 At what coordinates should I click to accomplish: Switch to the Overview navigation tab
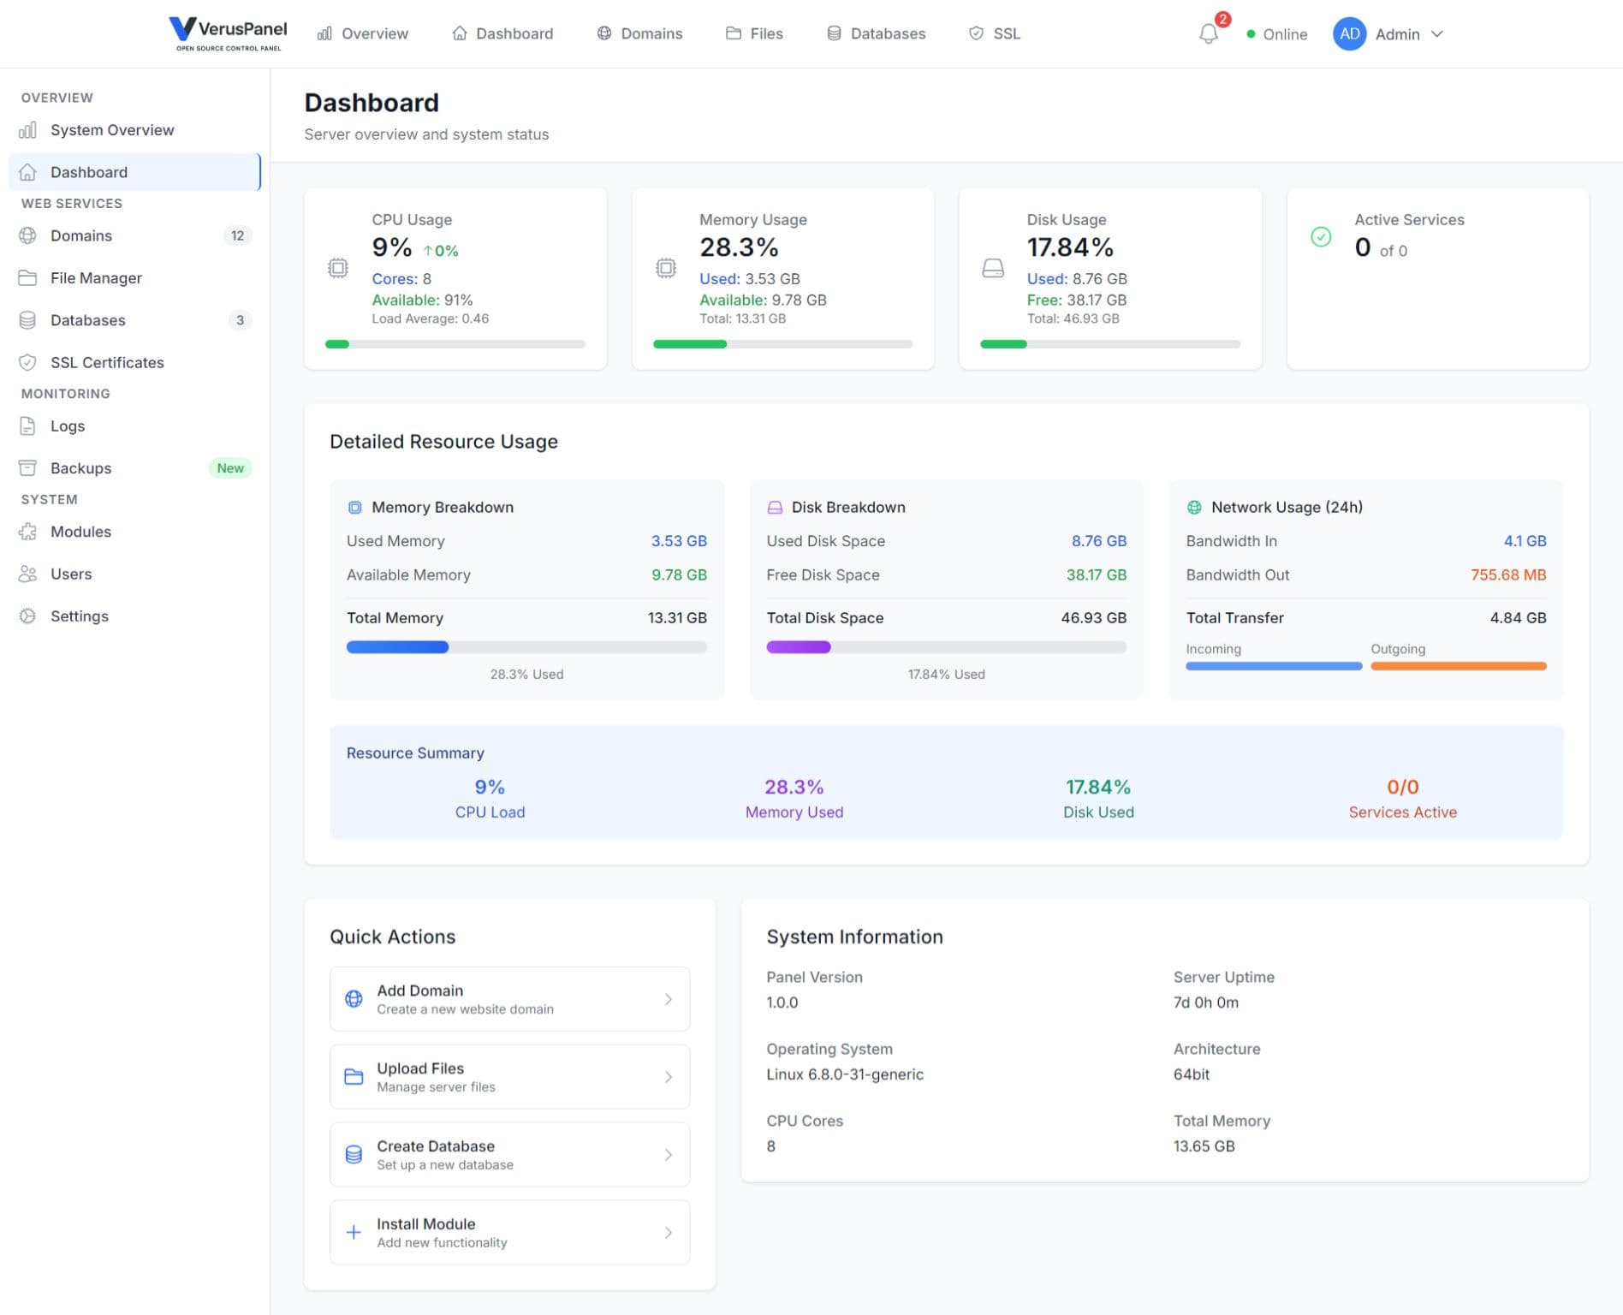[x=363, y=33]
